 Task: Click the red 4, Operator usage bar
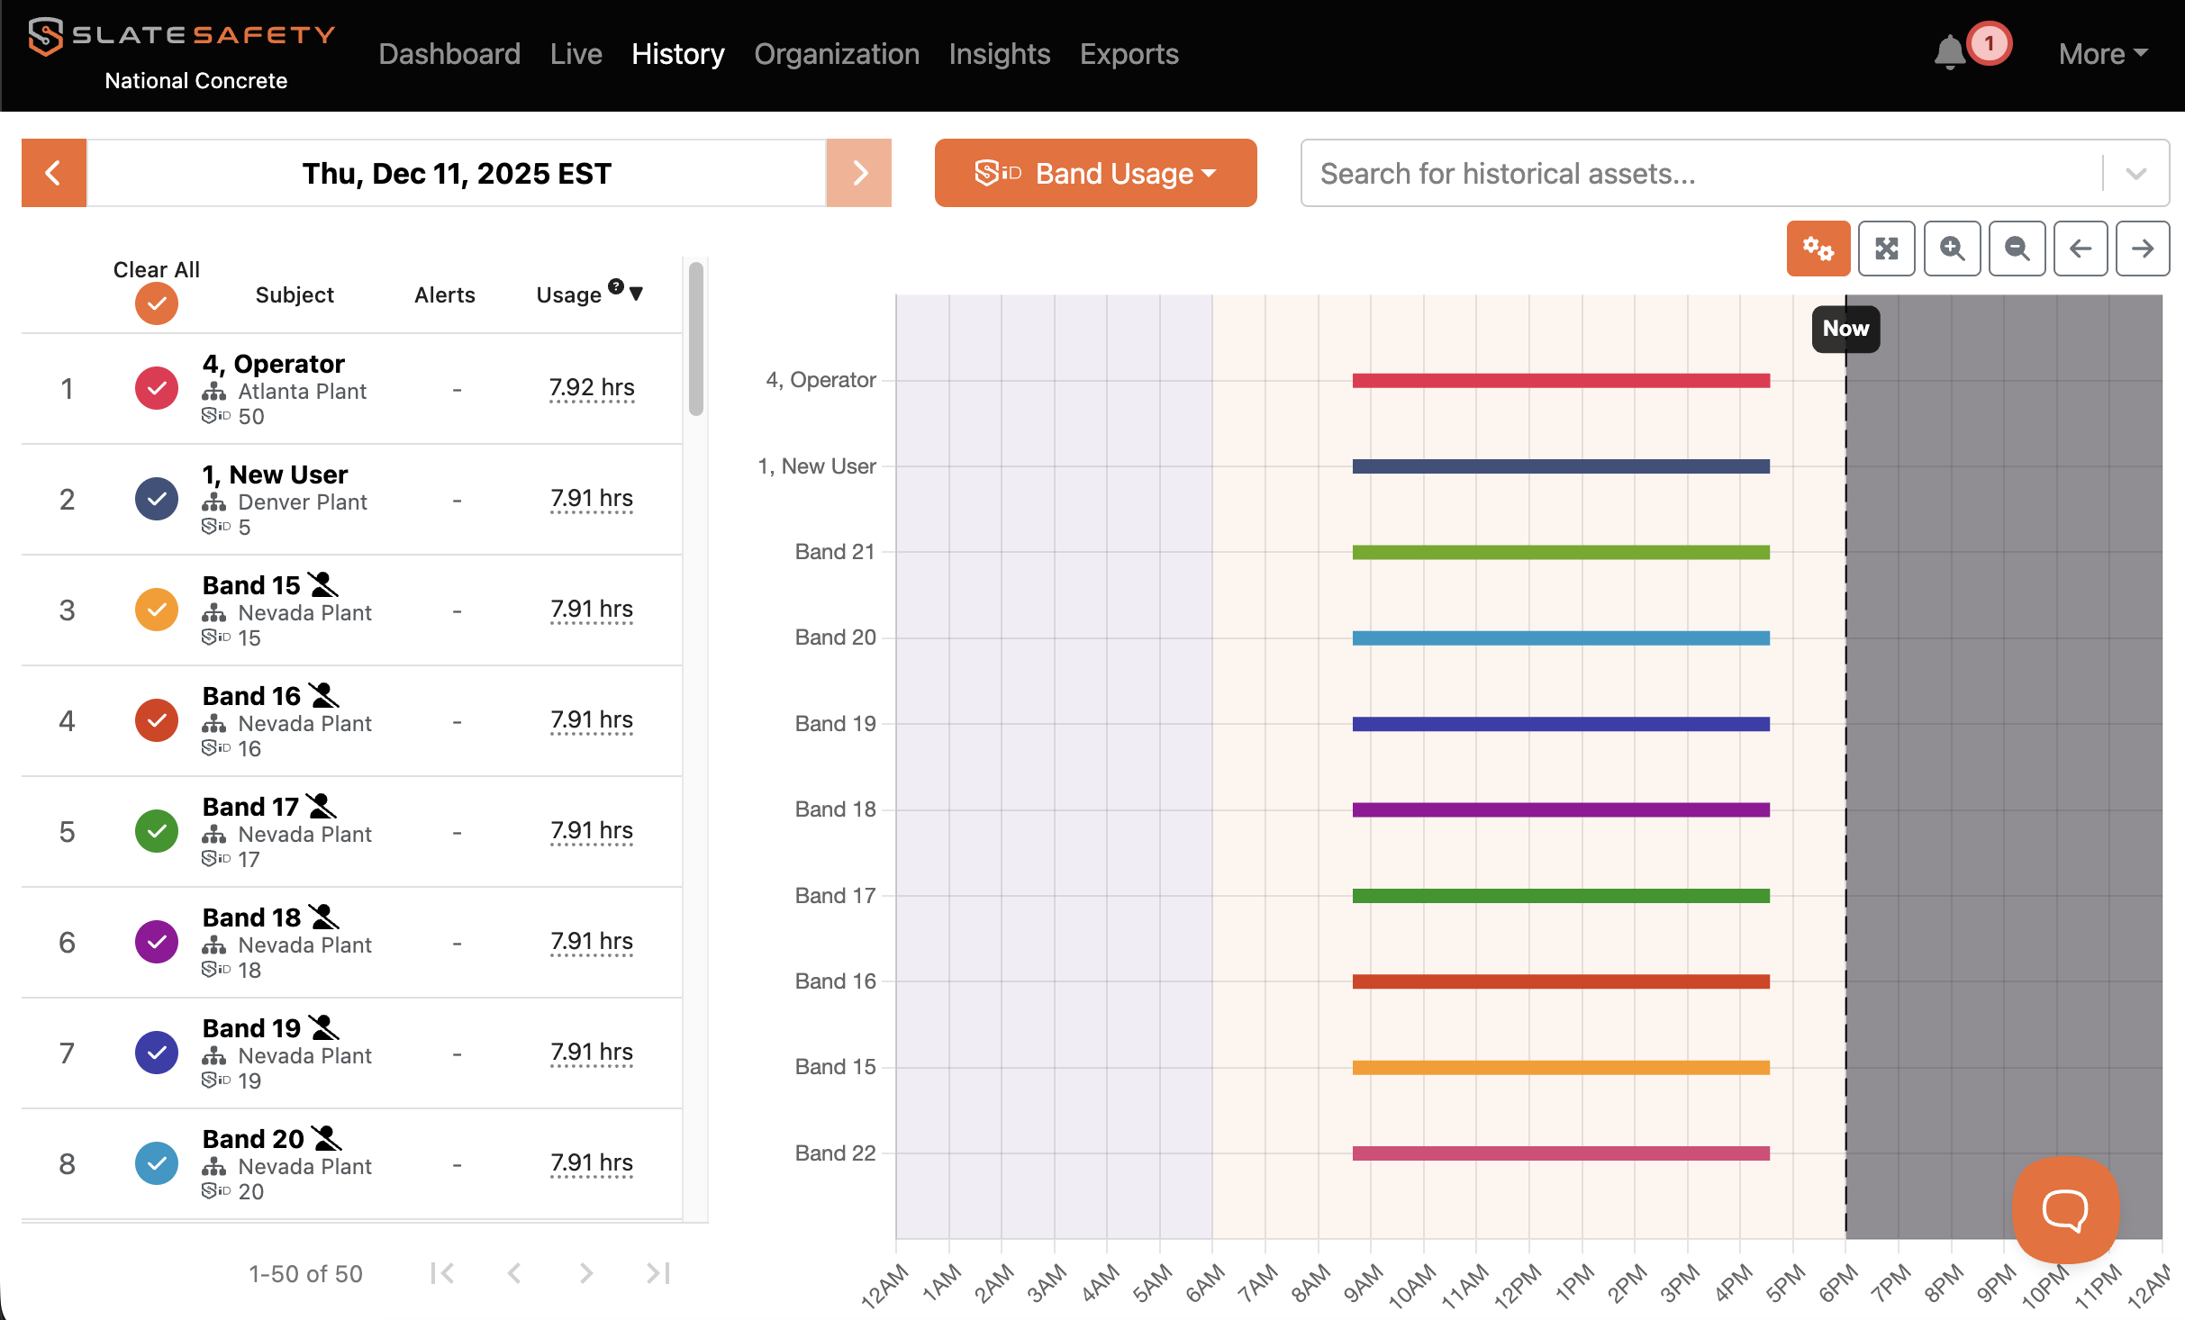click(x=1561, y=380)
